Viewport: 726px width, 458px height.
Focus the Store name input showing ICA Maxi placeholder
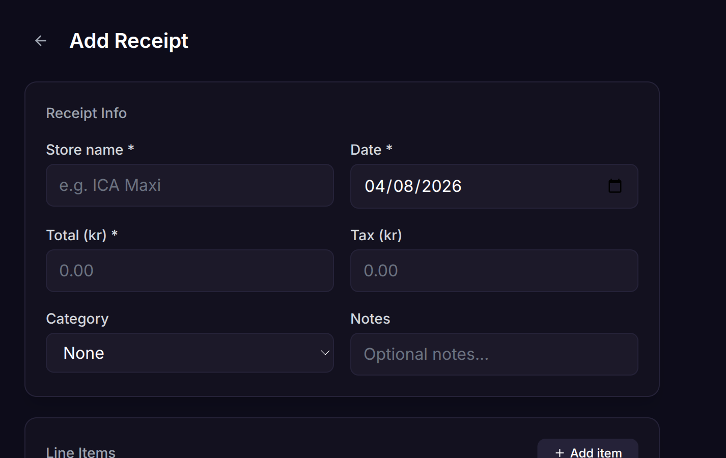(x=190, y=185)
